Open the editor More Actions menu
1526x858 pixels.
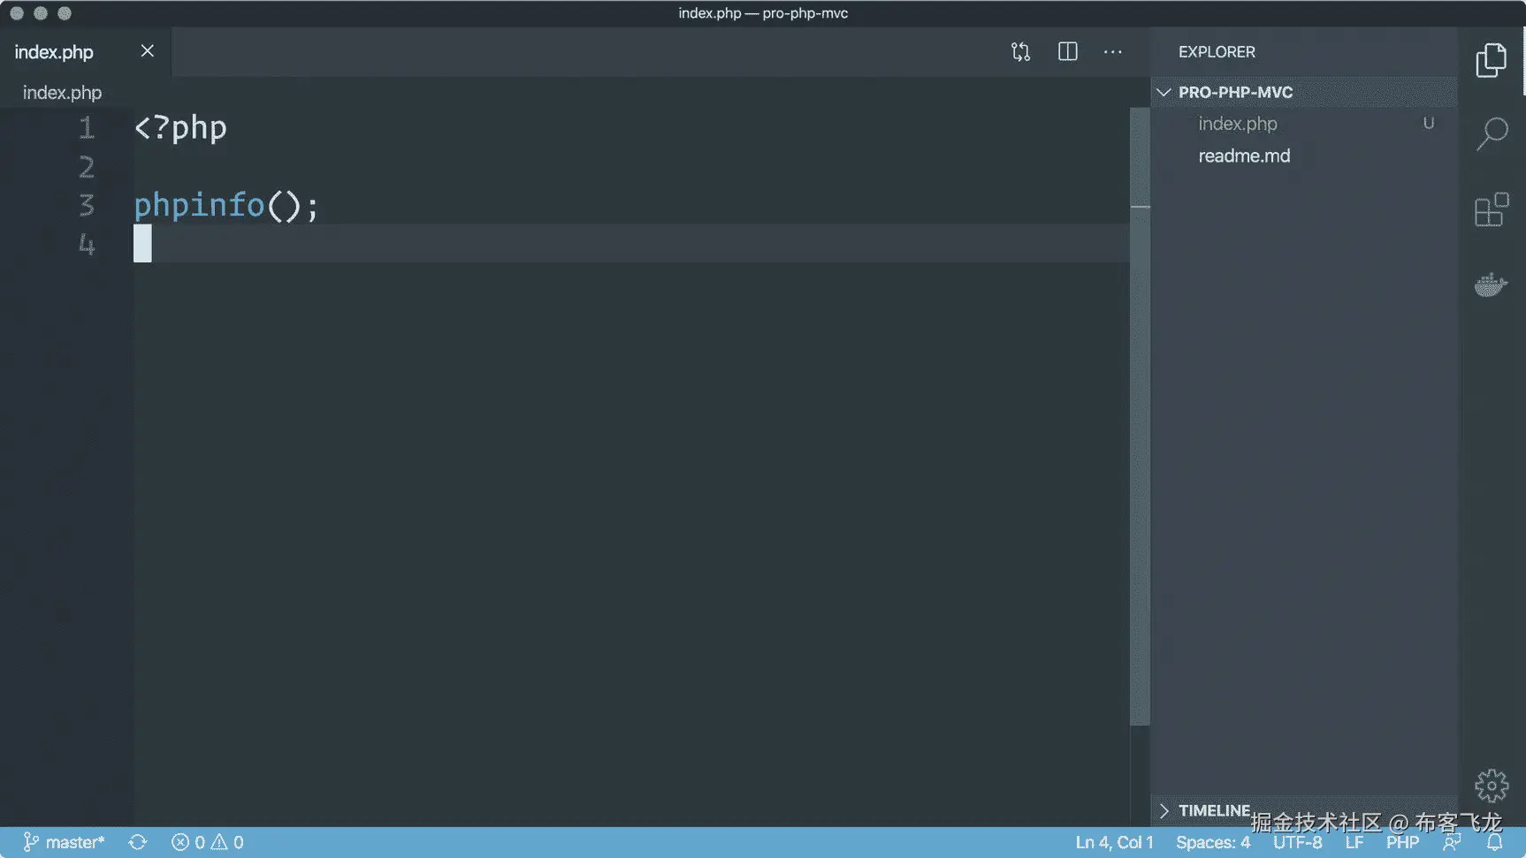tap(1113, 52)
